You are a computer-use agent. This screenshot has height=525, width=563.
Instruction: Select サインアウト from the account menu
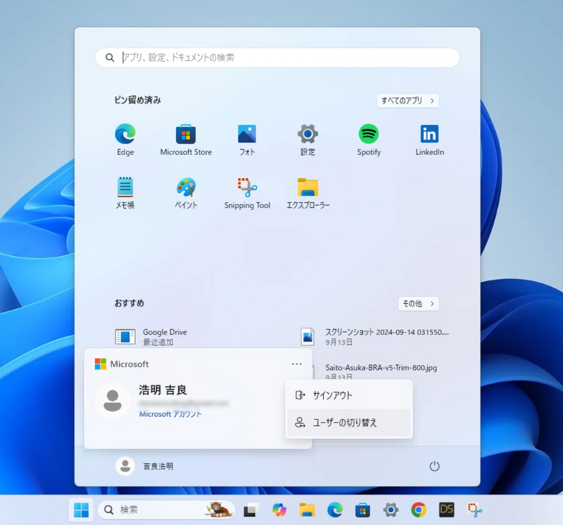(x=349, y=395)
